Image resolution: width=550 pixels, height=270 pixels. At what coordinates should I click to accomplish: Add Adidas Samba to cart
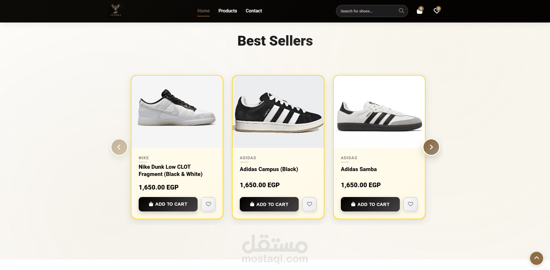[370, 204]
